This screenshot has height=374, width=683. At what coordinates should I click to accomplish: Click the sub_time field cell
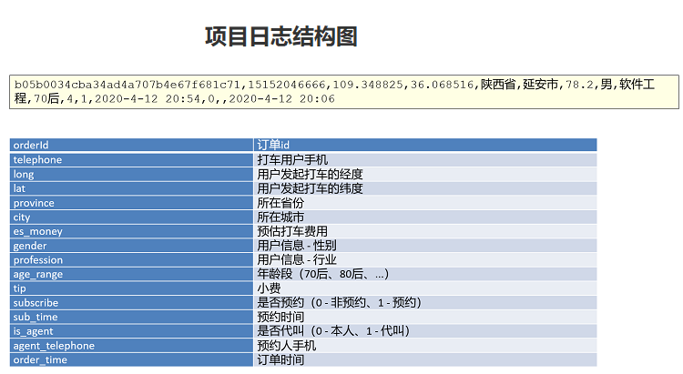pos(131,317)
